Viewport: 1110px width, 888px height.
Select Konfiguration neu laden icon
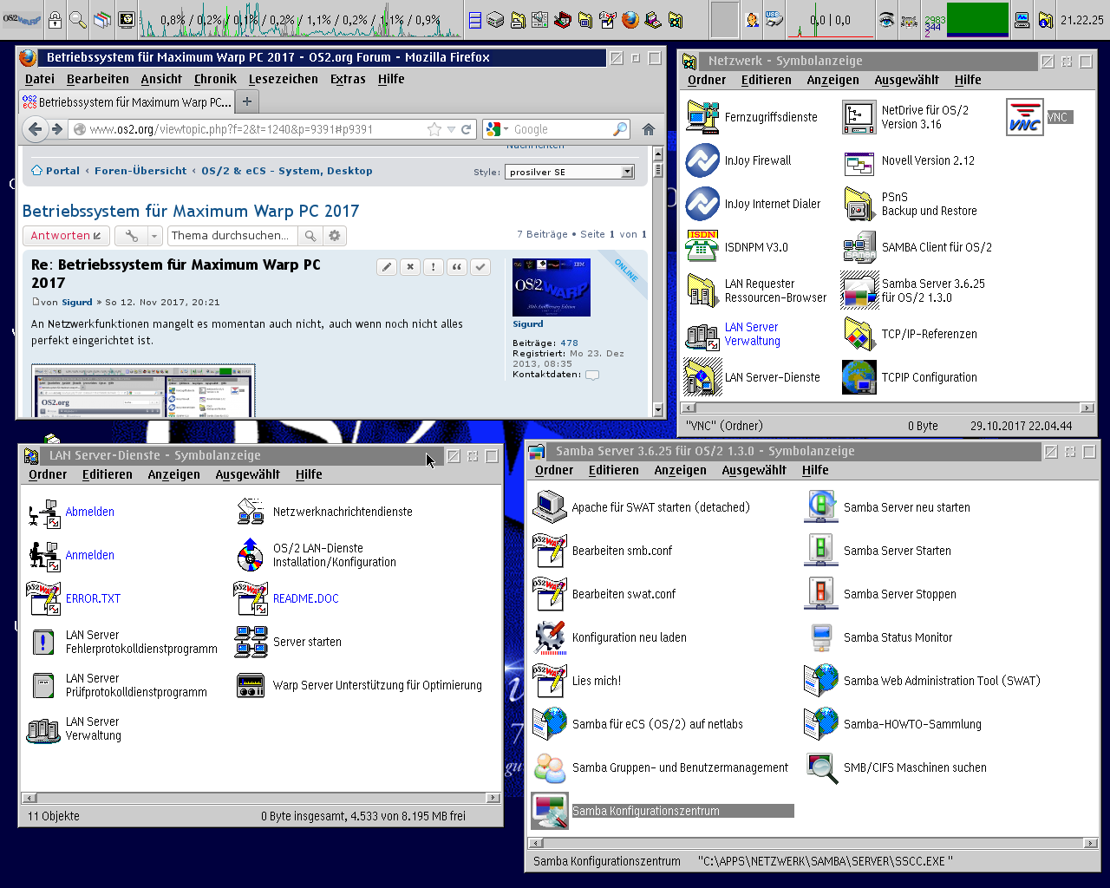(x=550, y=637)
